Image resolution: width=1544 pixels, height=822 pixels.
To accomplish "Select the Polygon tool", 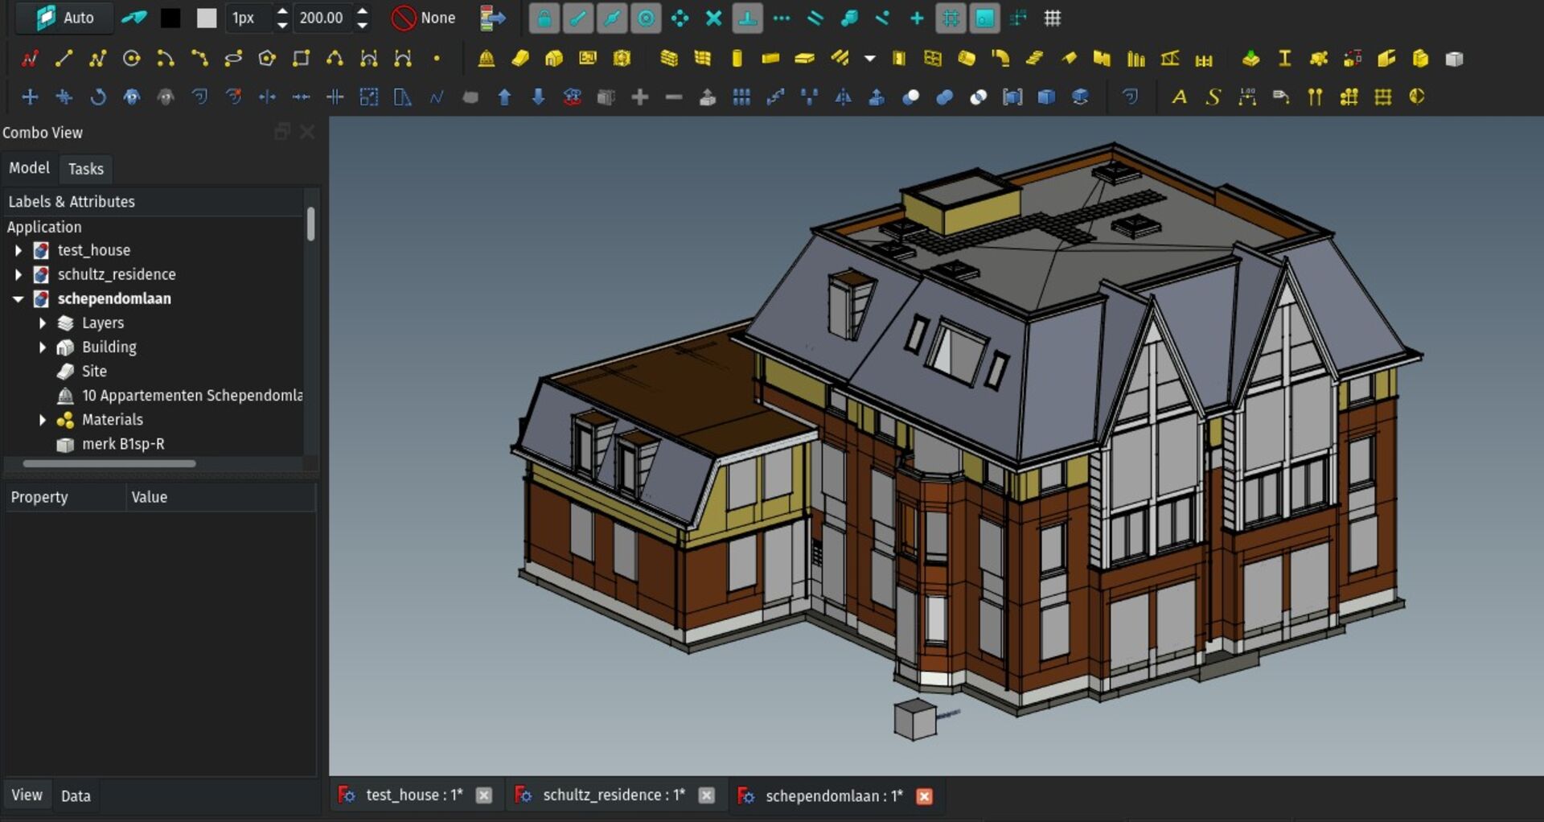I will pos(267,59).
